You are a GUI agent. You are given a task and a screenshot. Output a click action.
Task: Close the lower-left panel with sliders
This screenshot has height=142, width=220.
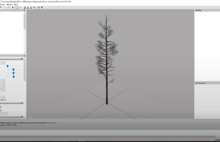tap(24, 56)
